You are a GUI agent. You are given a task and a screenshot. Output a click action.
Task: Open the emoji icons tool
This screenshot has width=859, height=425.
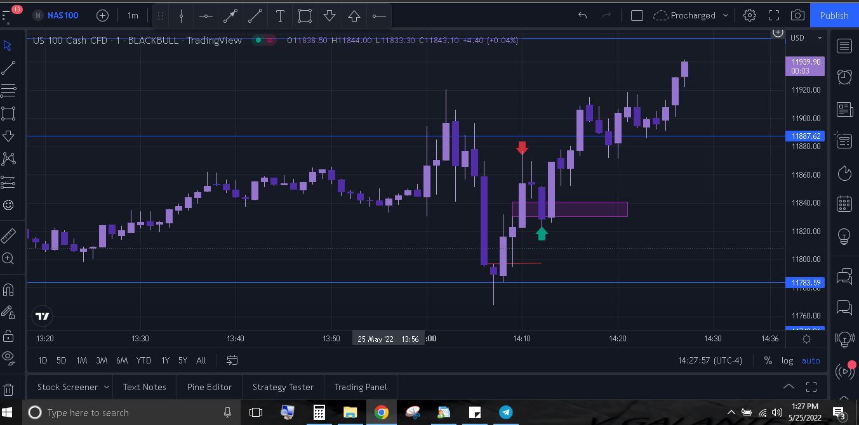(x=8, y=205)
